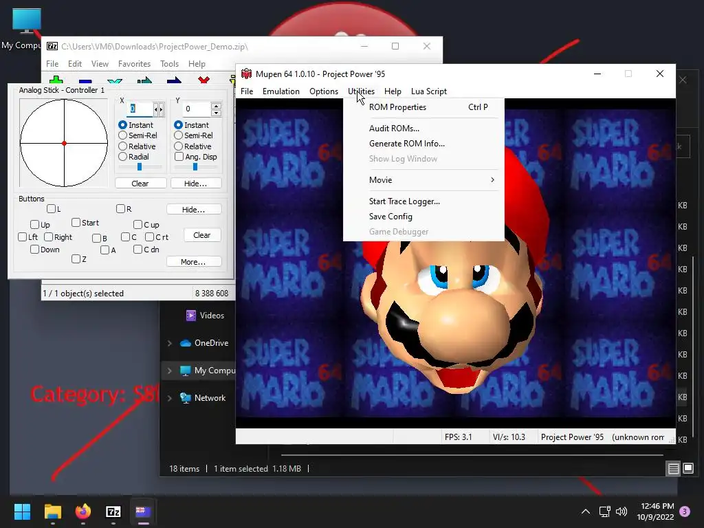Image resolution: width=704 pixels, height=528 pixels.
Task: Click the dark blue Move arrow in 7-Zip toolbar
Action: [174, 80]
